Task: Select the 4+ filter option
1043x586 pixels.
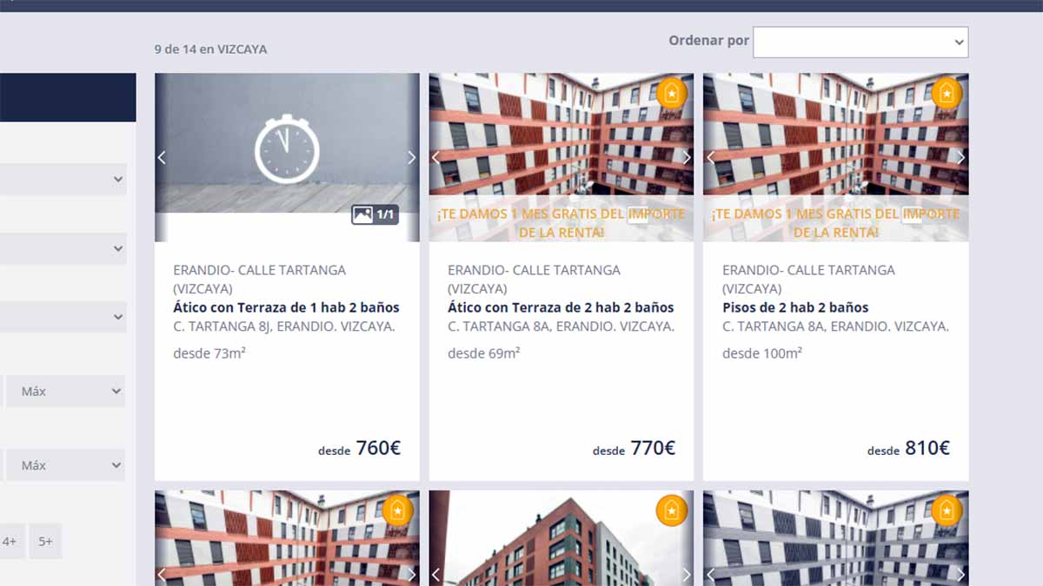Action: click(x=10, y=541)
